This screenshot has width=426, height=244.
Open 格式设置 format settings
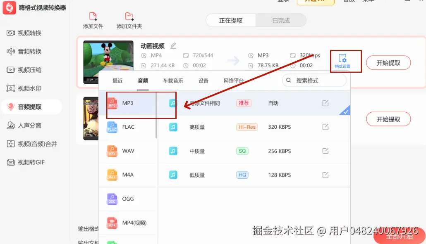click(342, 61)
